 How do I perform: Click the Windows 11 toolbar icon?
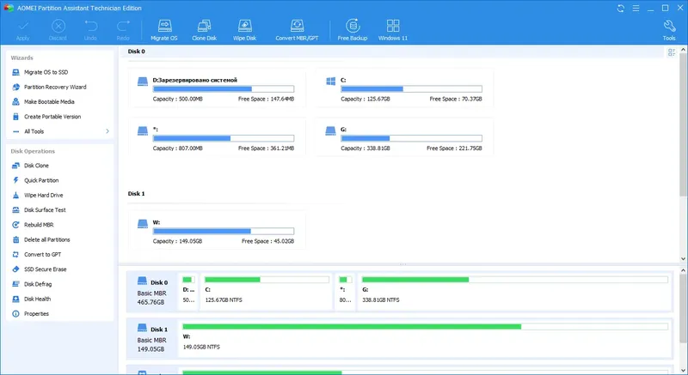(x=393, y=26)
